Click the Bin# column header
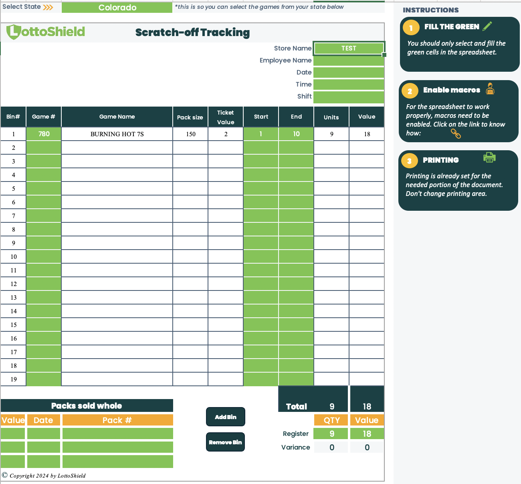 [13, 117]
